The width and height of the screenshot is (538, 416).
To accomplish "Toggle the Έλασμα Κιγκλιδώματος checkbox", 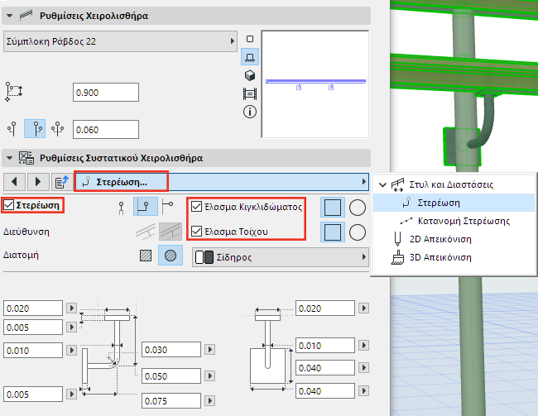I will point(196,207).
